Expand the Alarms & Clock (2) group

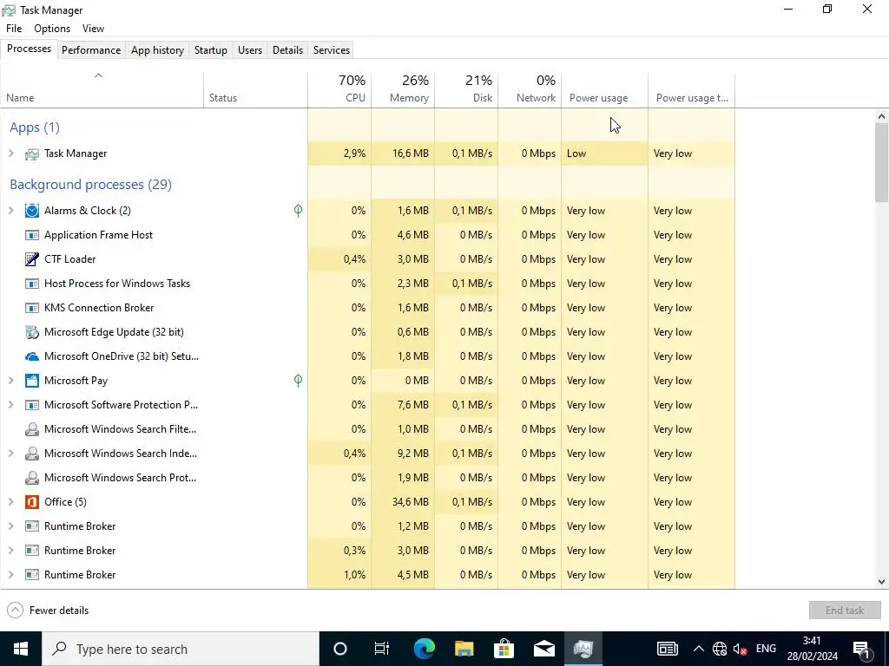click(x=10, y=211)
